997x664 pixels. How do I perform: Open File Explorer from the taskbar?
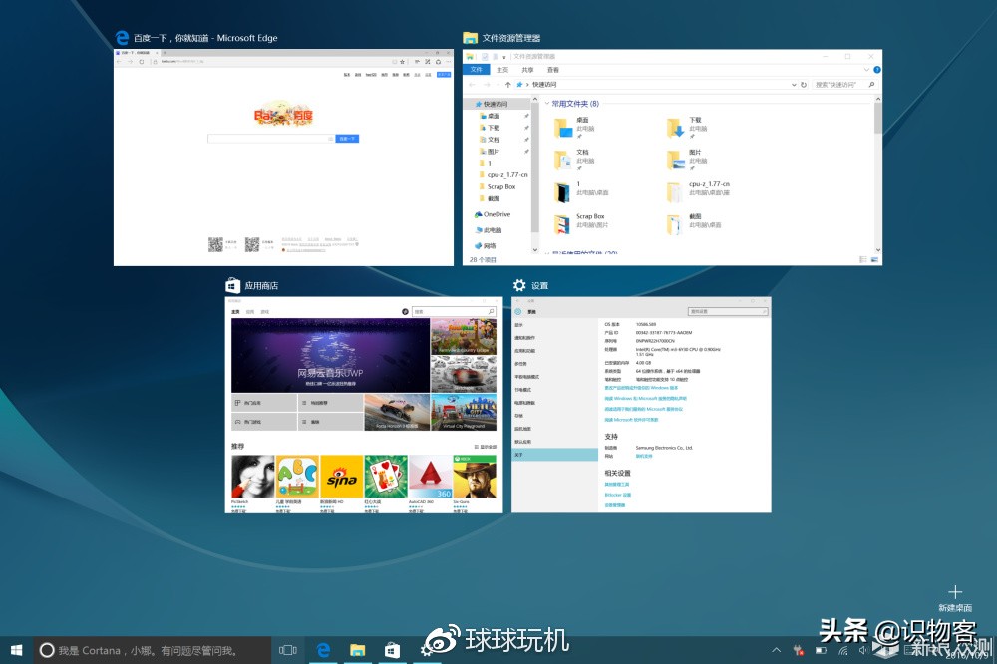[357, 650]
